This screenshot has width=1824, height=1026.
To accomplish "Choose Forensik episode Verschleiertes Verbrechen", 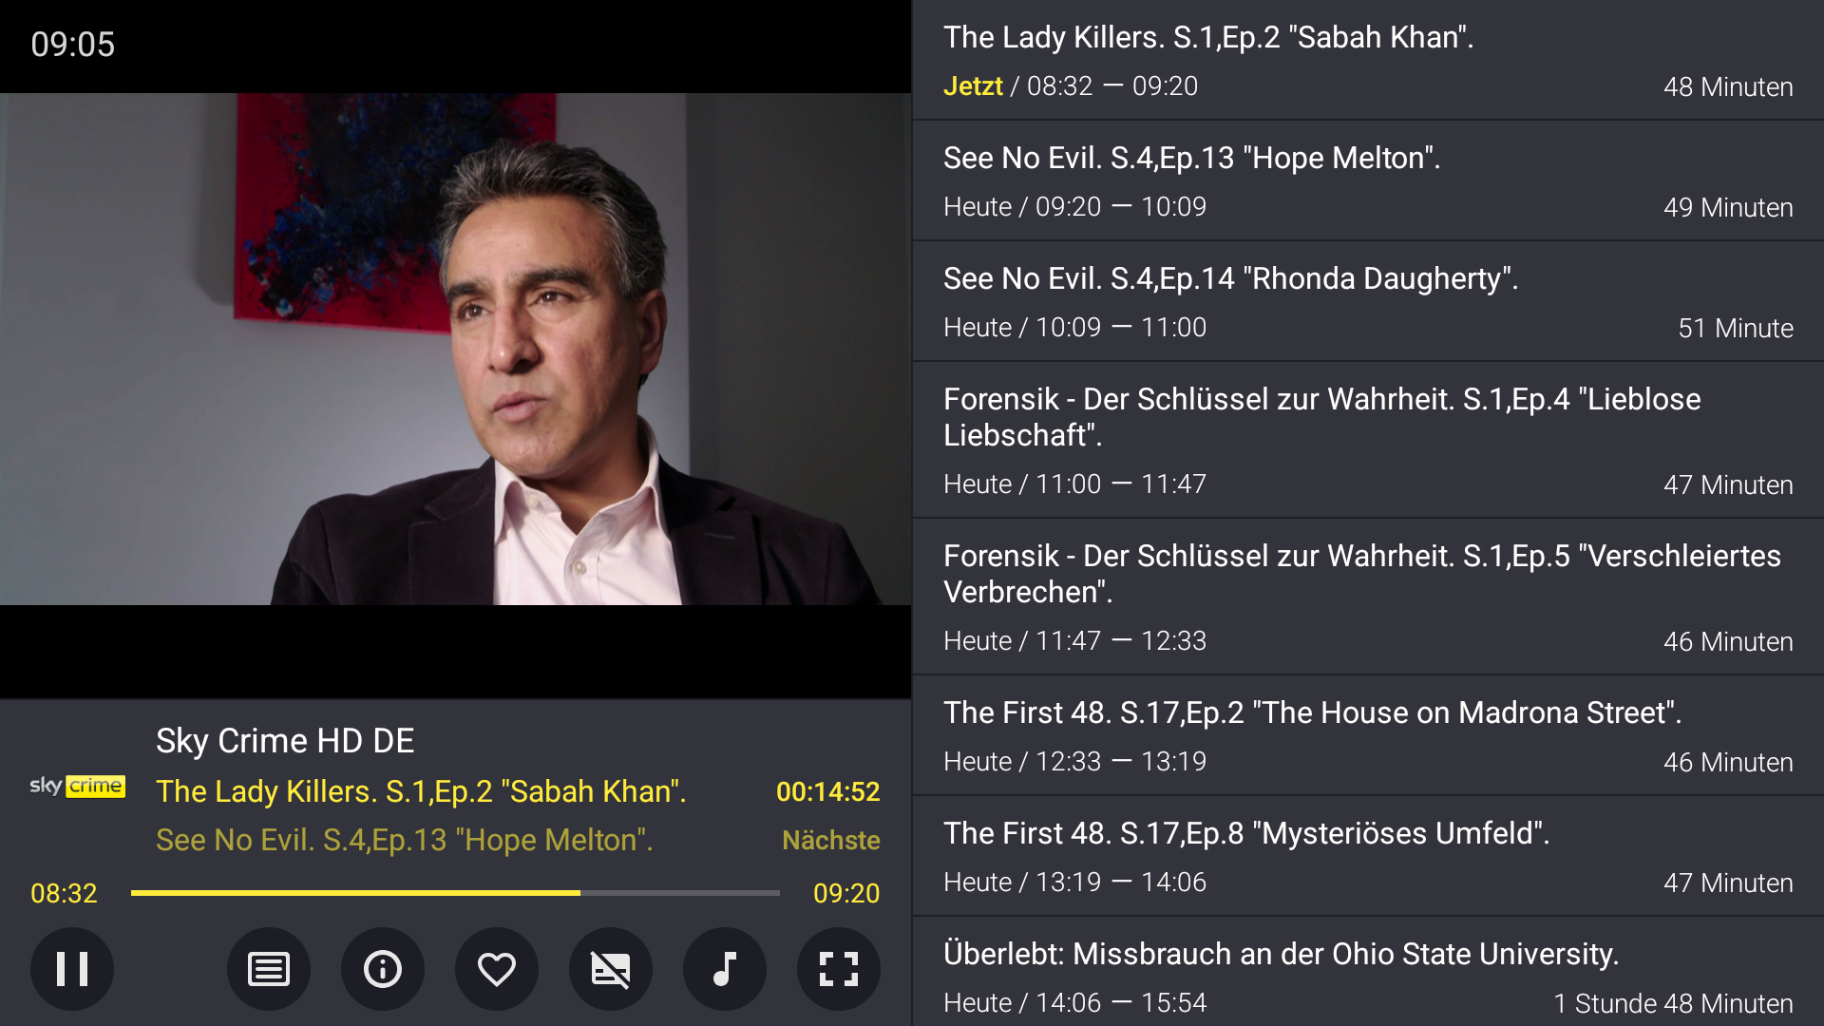I will pyautogui.click(x=1368, y=597).
